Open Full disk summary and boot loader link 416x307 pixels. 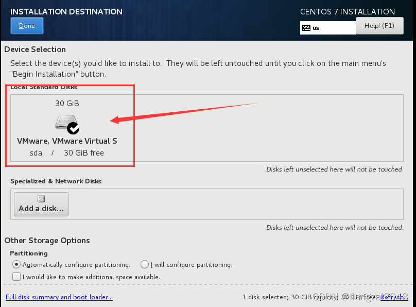(59, 297)
